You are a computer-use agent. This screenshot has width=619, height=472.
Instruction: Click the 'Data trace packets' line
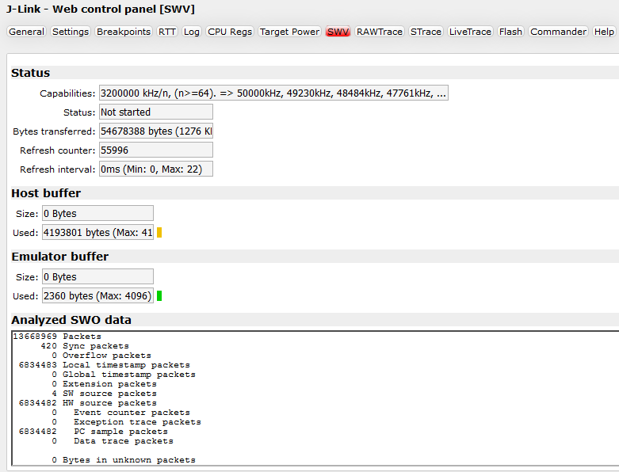click(113, 440)
